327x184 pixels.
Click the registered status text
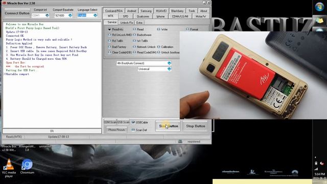194,142
